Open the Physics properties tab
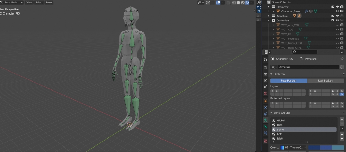The height and width of the screenshot is (152, 346). (x=265, y=107)
